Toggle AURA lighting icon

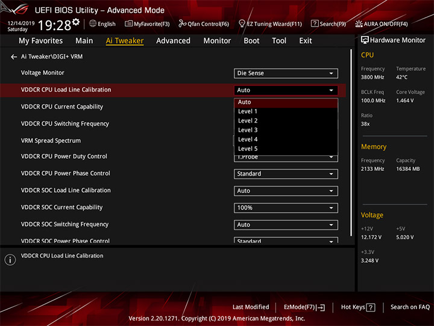coord(359,24)
